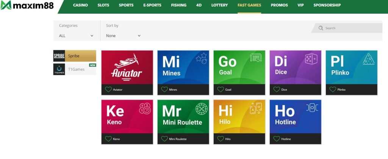Viewport: 388px width, 159px height.
Task: Open the 4D menu
Action: 199,5
